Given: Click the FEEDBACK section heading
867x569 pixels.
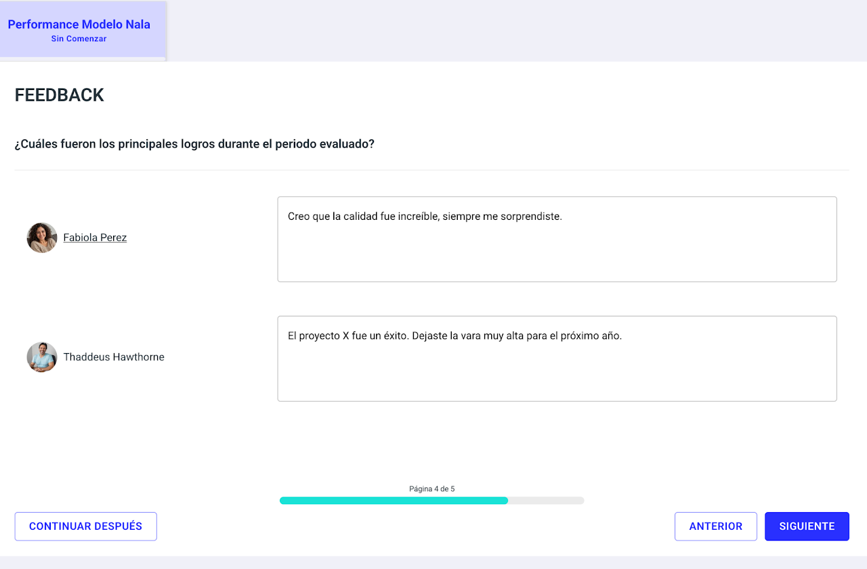Looking at the screenshot, I should click(x=60, y=95).
